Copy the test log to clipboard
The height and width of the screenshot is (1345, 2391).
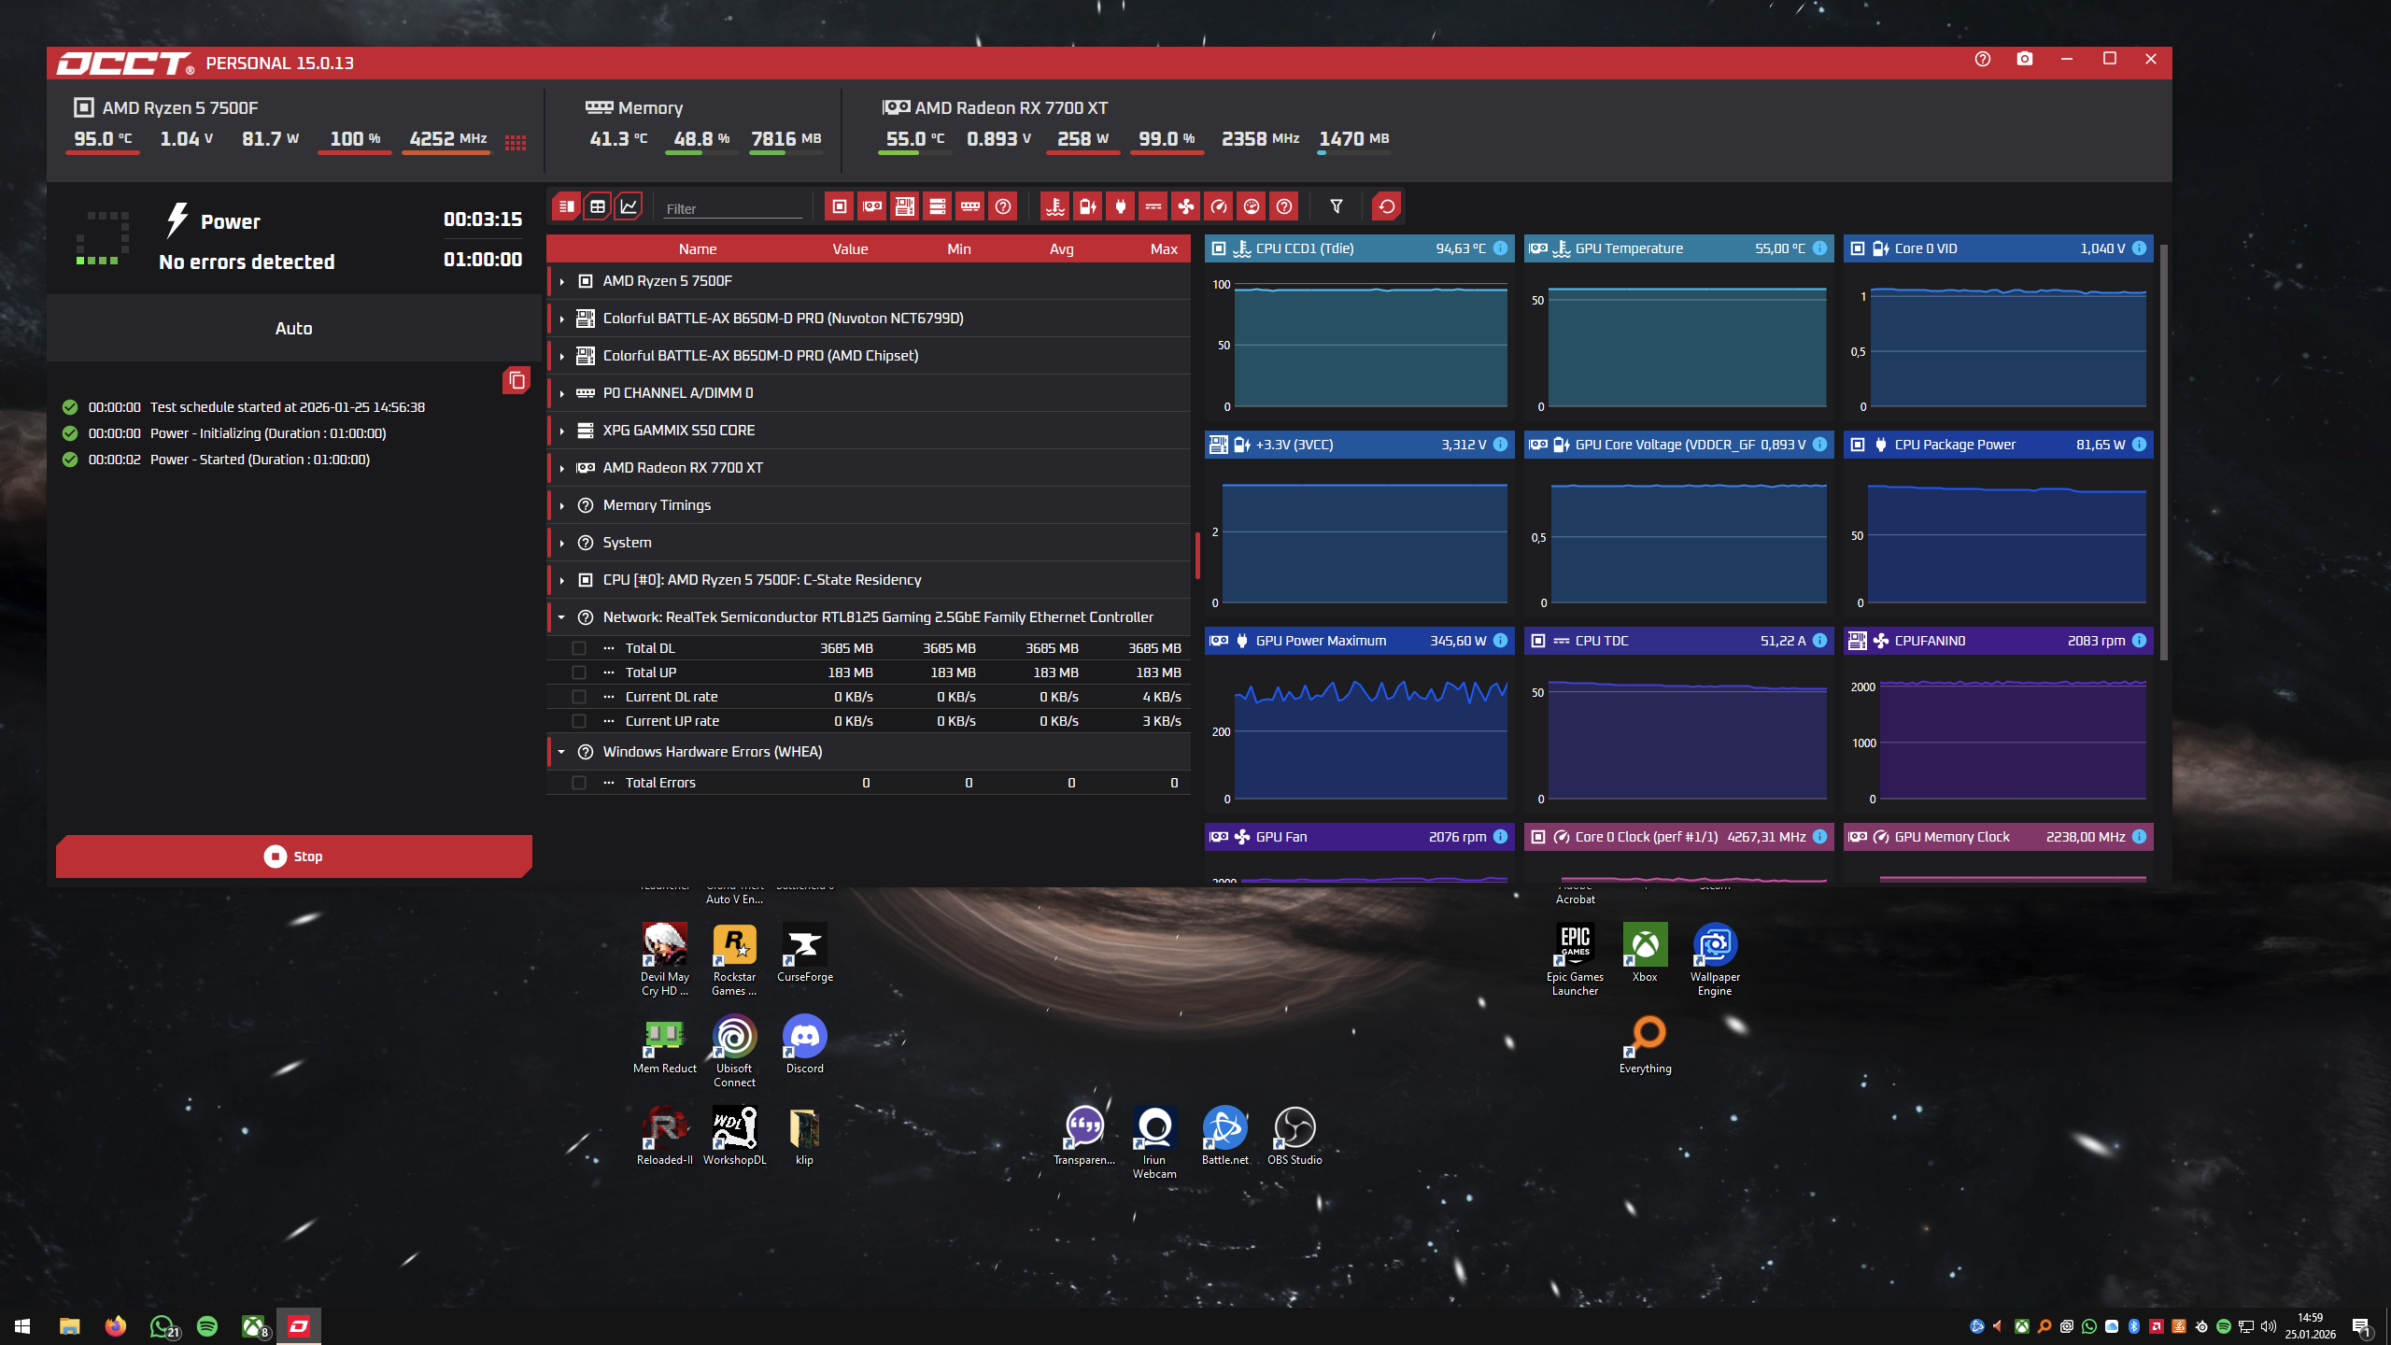(516, 381)
